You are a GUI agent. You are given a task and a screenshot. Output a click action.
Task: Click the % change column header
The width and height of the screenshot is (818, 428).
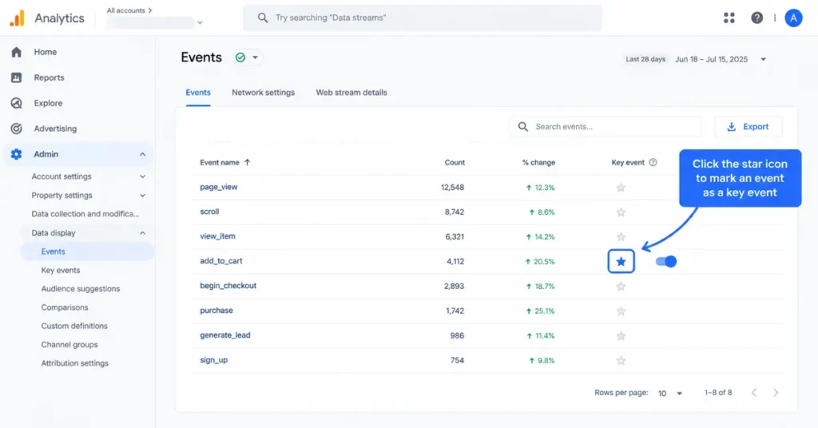[538, 163]
